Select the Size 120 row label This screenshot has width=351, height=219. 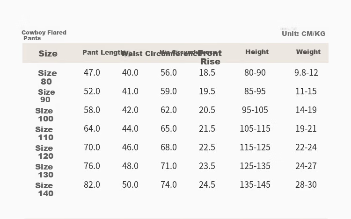tap(44, 152)
